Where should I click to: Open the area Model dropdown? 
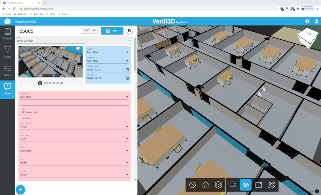(x=74, y=161)
